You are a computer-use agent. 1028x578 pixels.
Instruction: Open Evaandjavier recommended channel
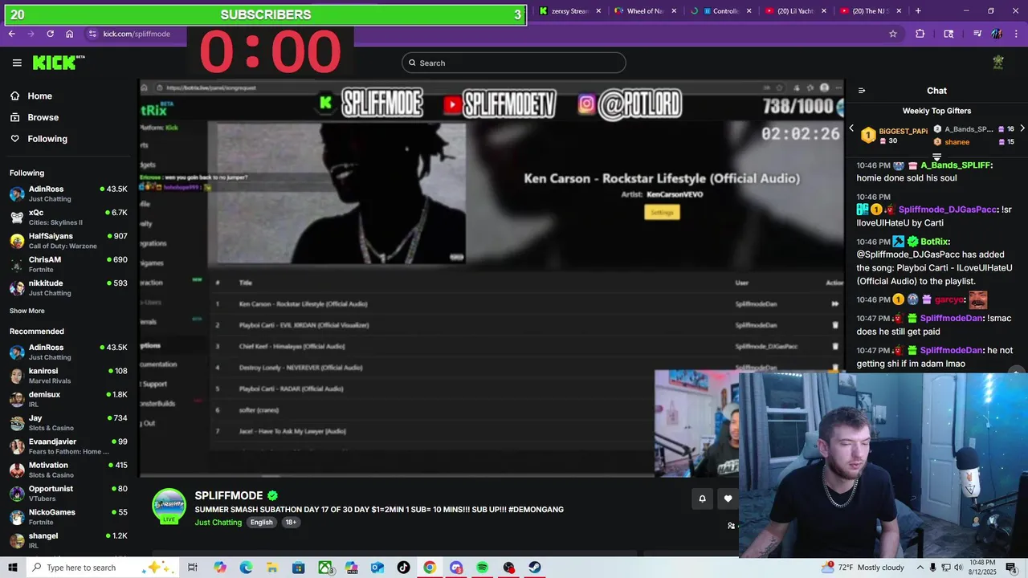[x=68, y=446]
